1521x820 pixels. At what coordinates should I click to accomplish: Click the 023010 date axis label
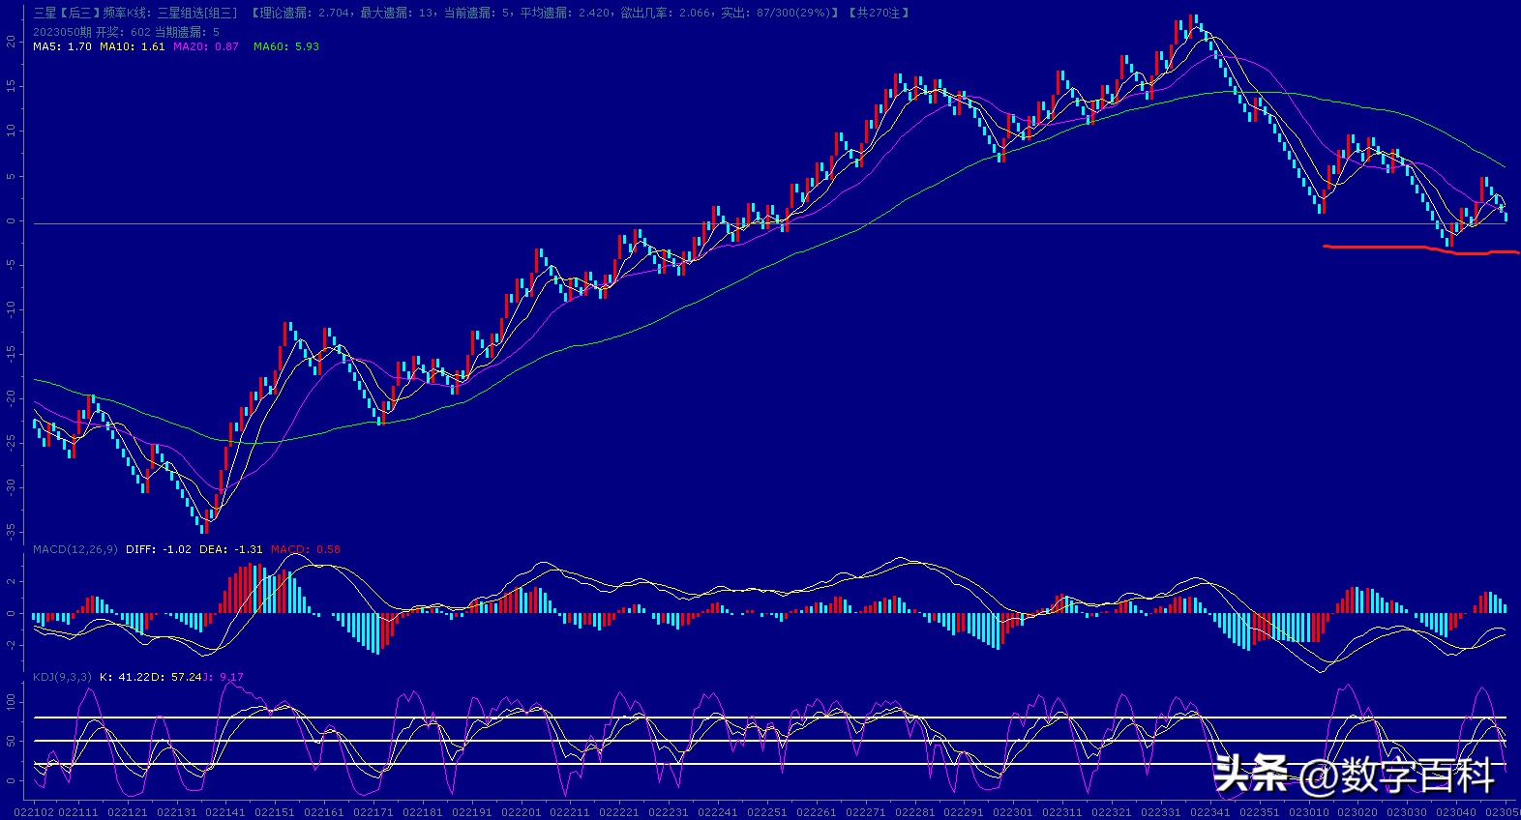click(1308, 812)
